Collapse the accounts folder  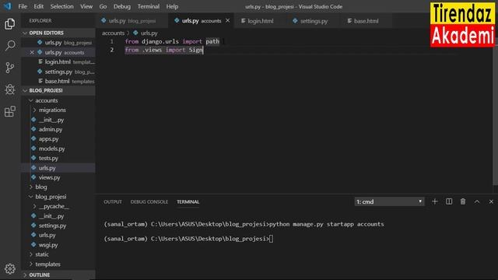(58, 100)
